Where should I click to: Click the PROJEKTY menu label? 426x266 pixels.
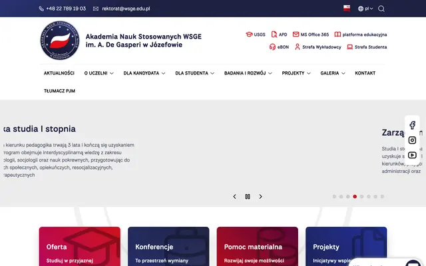293,73
